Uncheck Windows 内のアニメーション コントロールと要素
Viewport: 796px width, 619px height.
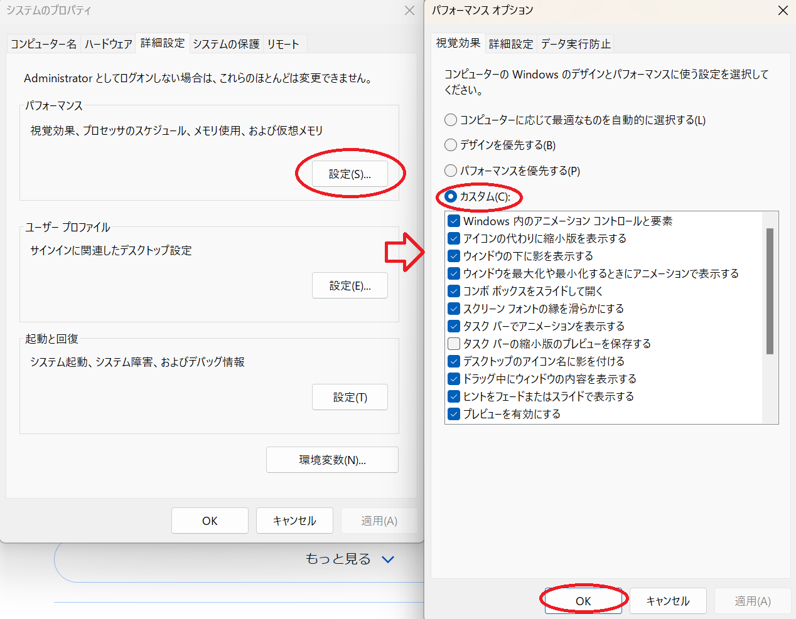click(454, 221)
